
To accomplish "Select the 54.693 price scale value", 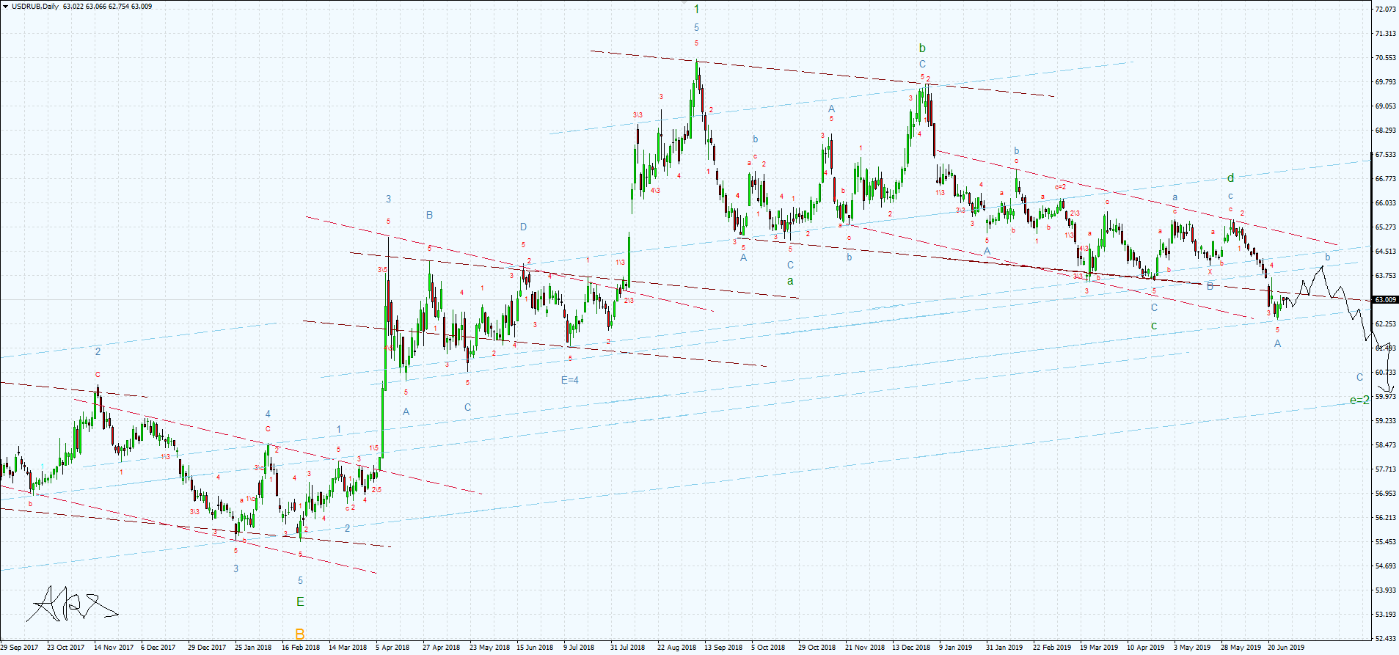I will pos(1385,566).
